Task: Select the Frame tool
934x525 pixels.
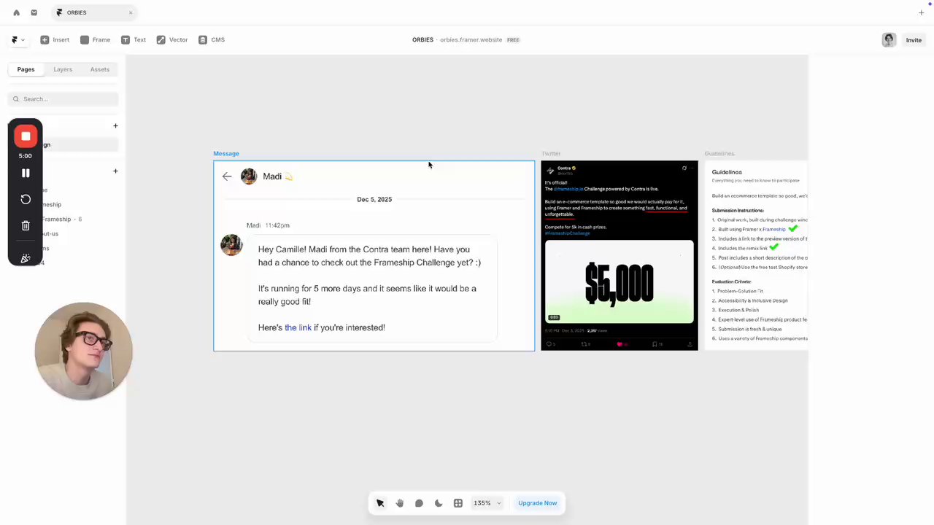Action: point(95,40)
